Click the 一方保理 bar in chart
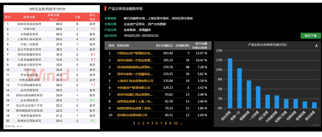Screen dimensions: 322x137 click(x=258, y=97)
